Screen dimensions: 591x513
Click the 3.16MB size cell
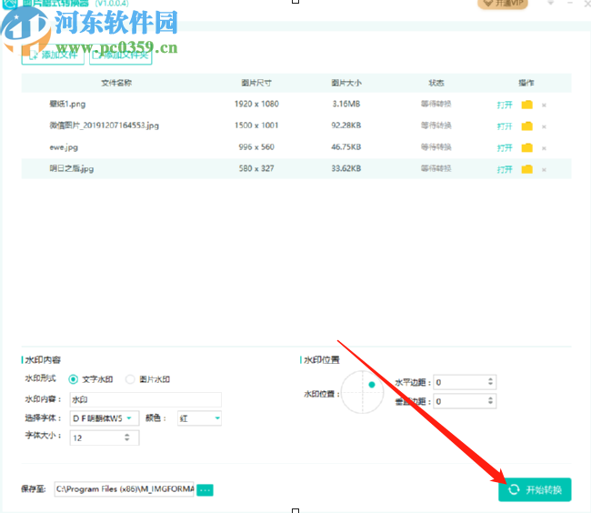pyautogui.click(x=346, y=104)
